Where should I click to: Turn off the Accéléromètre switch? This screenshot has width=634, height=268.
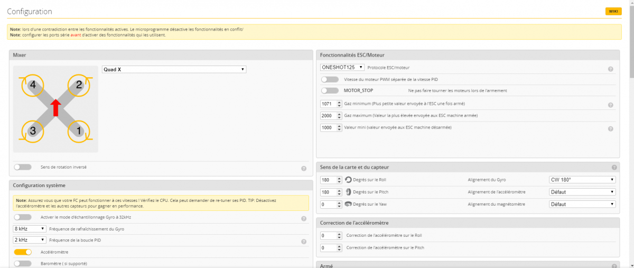23,252
